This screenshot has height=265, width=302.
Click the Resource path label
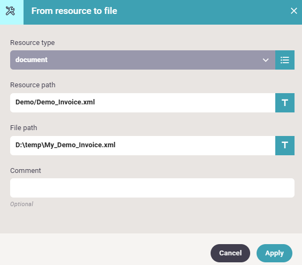[33, 85]
